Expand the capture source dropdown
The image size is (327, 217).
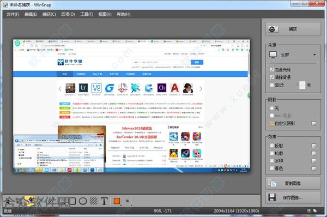[x=293, y=55]
